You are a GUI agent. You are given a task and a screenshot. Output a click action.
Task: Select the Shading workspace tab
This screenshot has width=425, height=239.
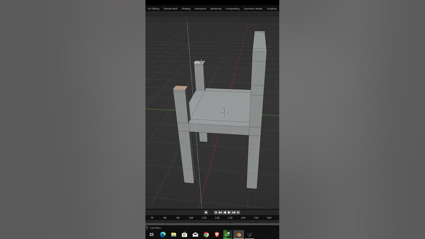point(186,9)
